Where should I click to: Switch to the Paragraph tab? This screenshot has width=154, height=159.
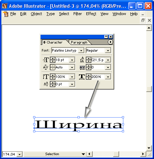click(79, 42)
